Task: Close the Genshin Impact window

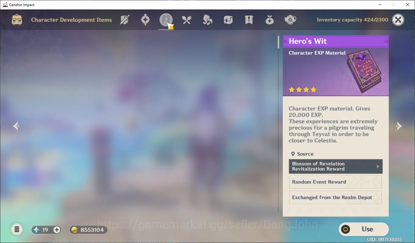Action: tap(408, 5)
